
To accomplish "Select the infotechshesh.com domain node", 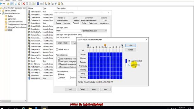I will (12, 13).
